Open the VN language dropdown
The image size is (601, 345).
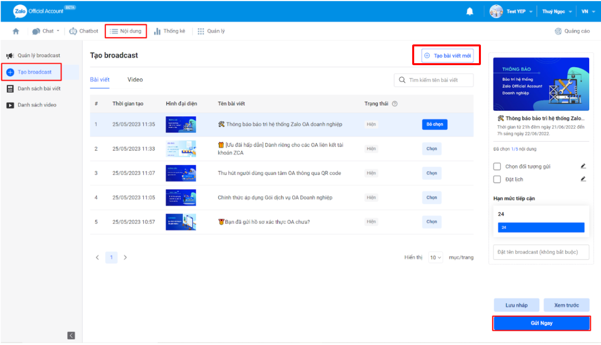click(594, 12)
